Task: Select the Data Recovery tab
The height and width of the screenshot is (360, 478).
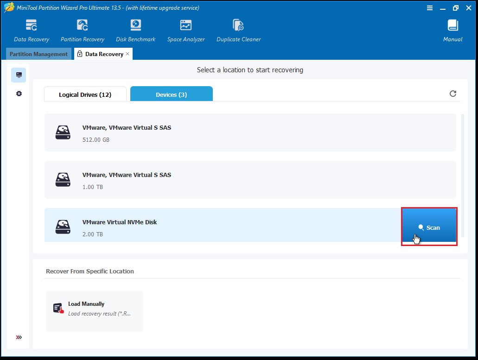Action: coord(104,54)
